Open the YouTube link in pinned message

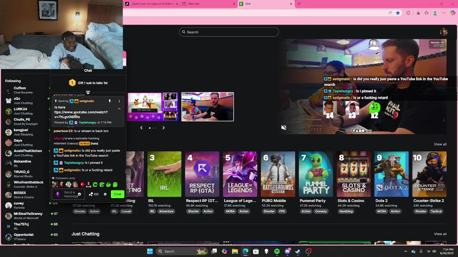click(x=81, y=115)
